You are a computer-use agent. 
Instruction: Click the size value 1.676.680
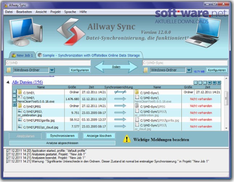point(72,99)
